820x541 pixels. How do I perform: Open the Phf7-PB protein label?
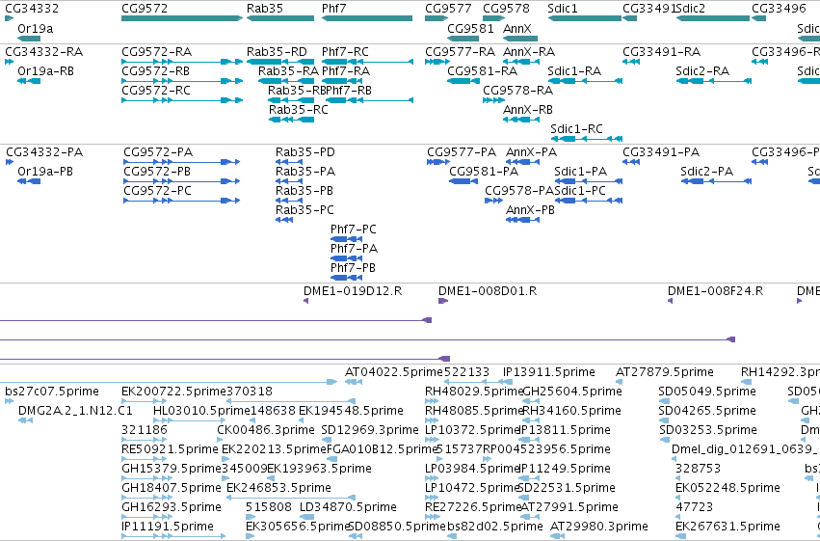(x=353, y=268)
